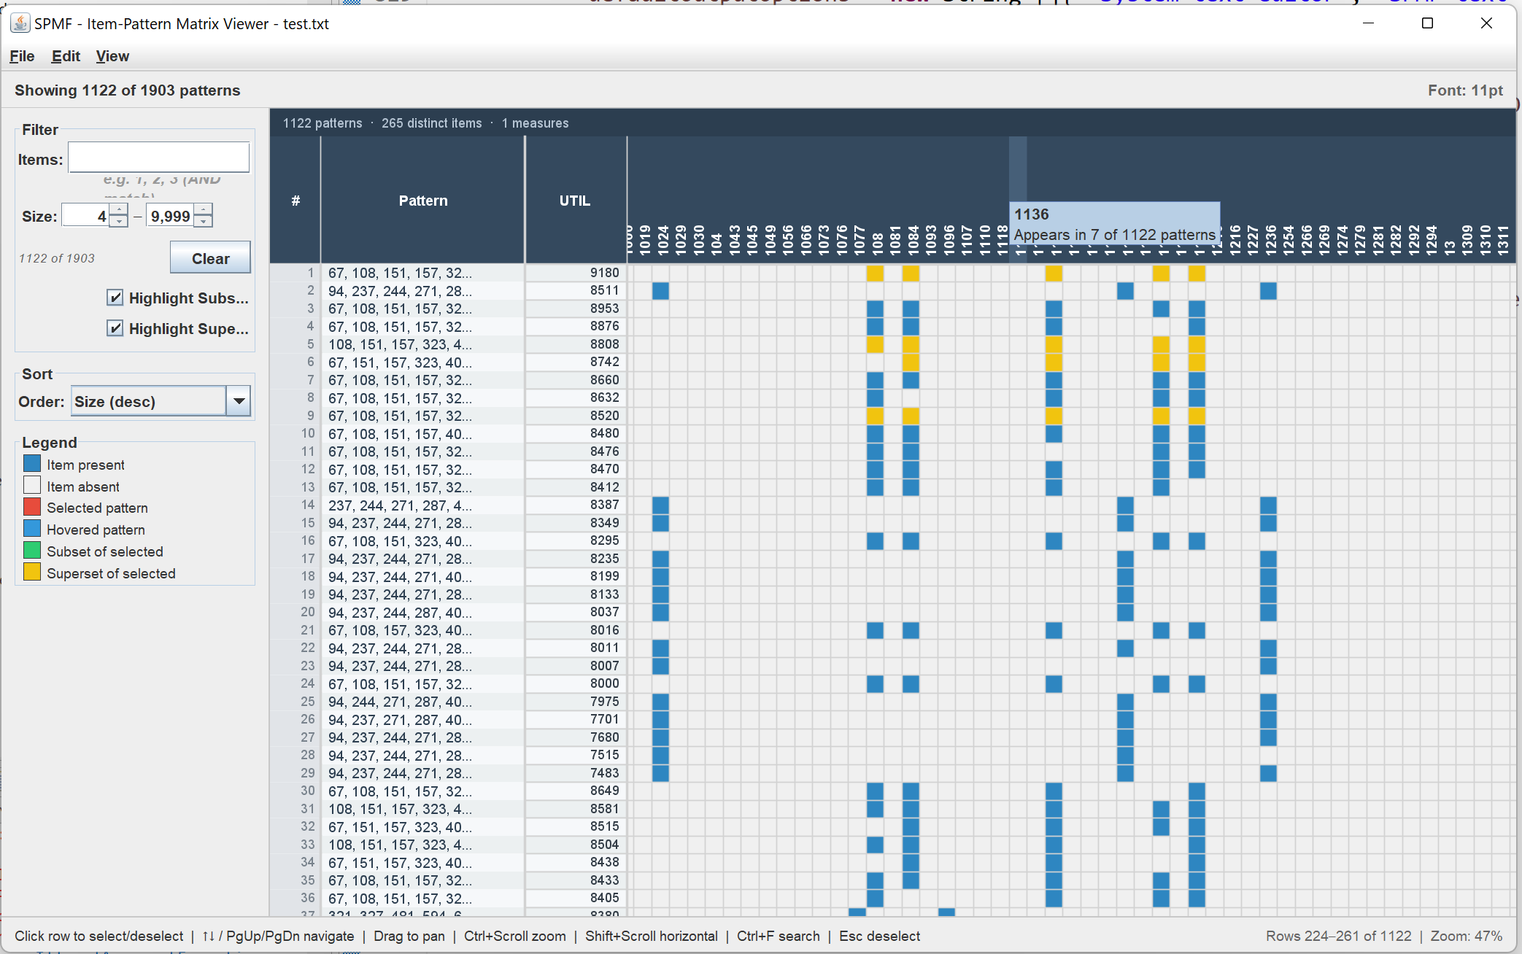Click the Superset of selected yellow swatch
Viewport: 1522px width, 954px height.
[x=32, y=573]
